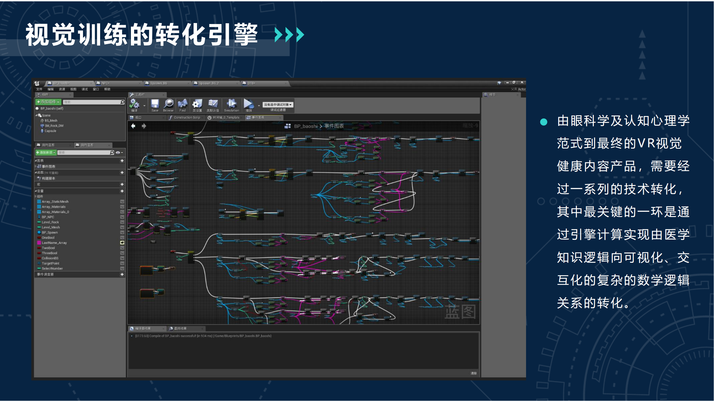Click the Play (播放) toolbar icon
This screenshot has height=401, width=714.
[249, 104]
